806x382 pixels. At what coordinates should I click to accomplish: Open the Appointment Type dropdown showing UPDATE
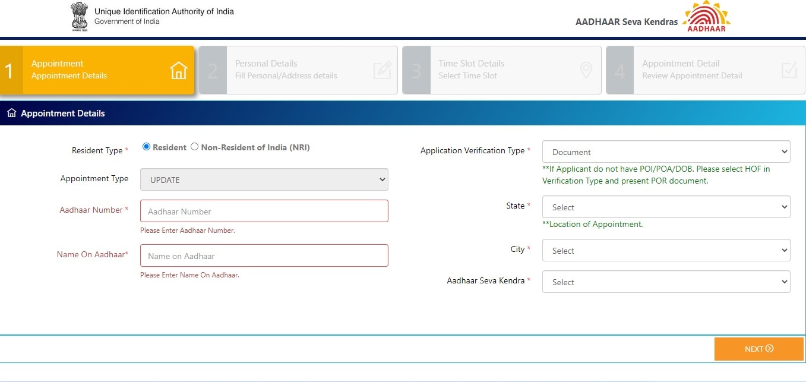click(264, 179)
